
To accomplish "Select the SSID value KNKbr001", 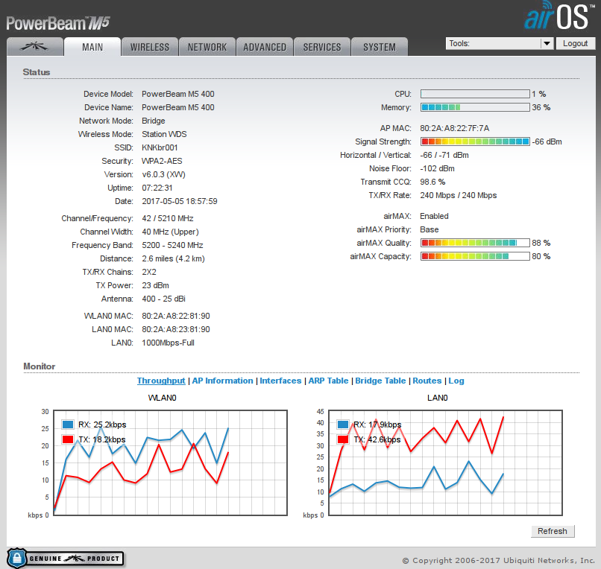I will pos(160,147).
